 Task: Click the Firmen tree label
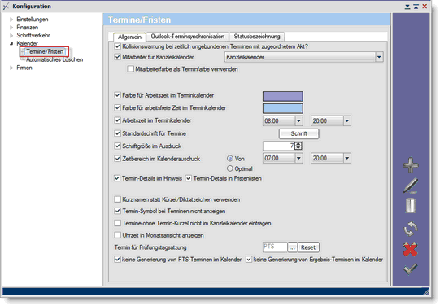tap(24, 68)
